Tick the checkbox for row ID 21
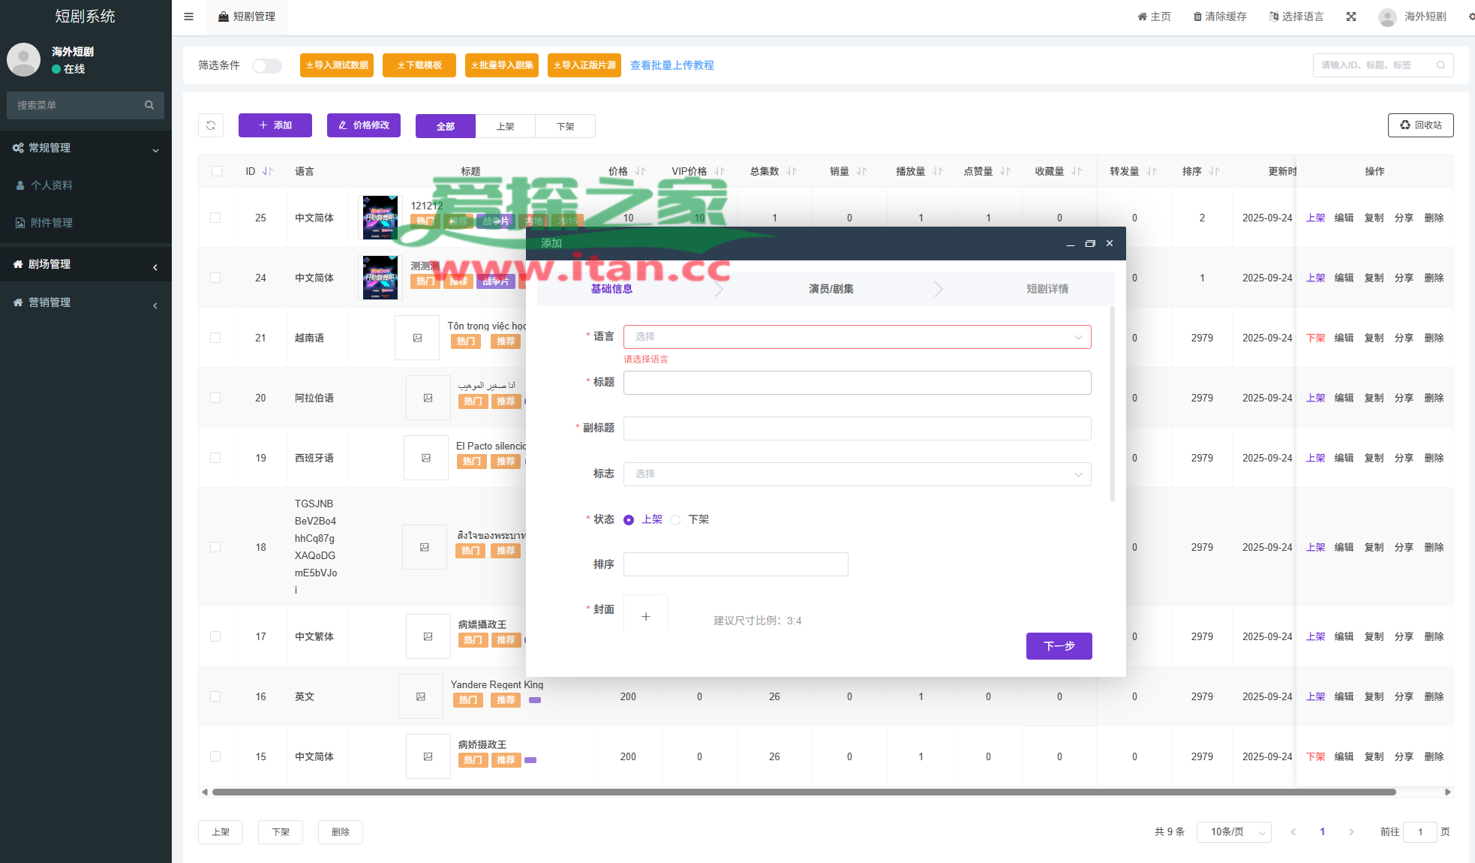Screen dimensions: 1475x863 pos(215,338)
